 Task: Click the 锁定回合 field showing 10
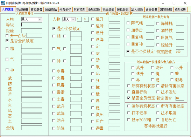[180, 98]
